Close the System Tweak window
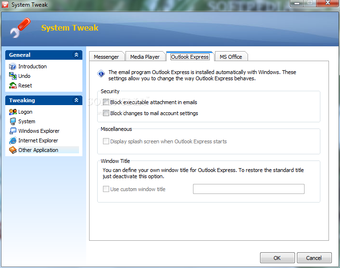The width and height of the screenshot is (340, 268). [x=328, y=3]
